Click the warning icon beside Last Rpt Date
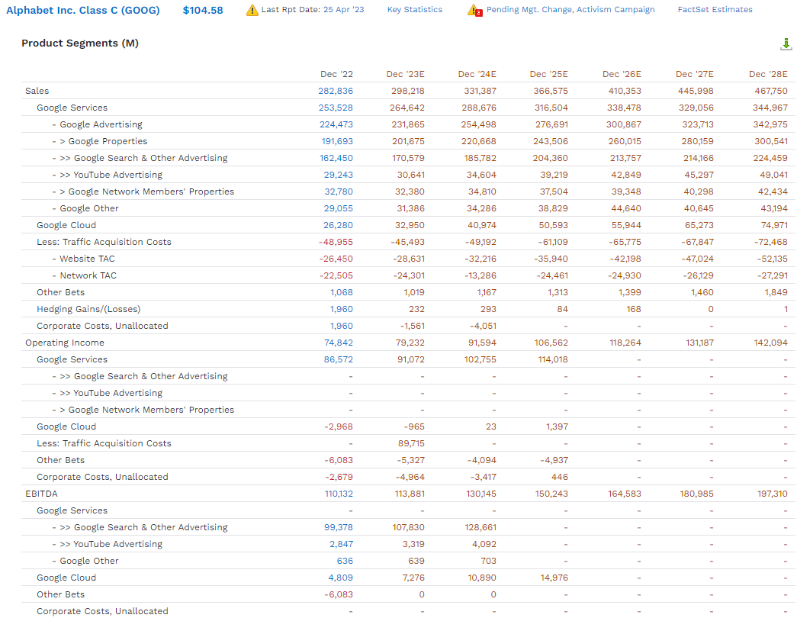The image size is (797, 618). coord(252,10)
